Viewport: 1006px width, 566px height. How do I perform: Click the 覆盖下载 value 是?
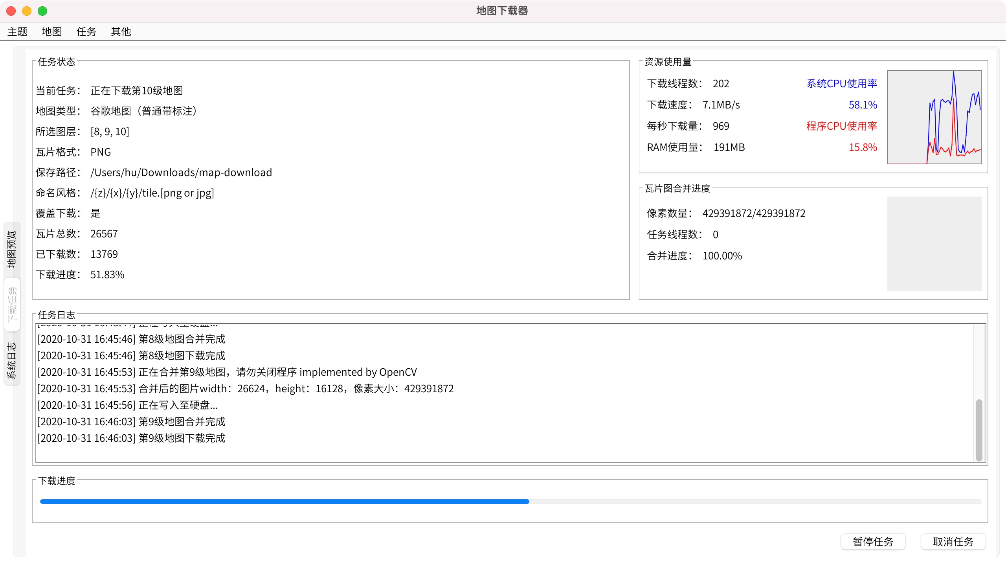(95, 213)
